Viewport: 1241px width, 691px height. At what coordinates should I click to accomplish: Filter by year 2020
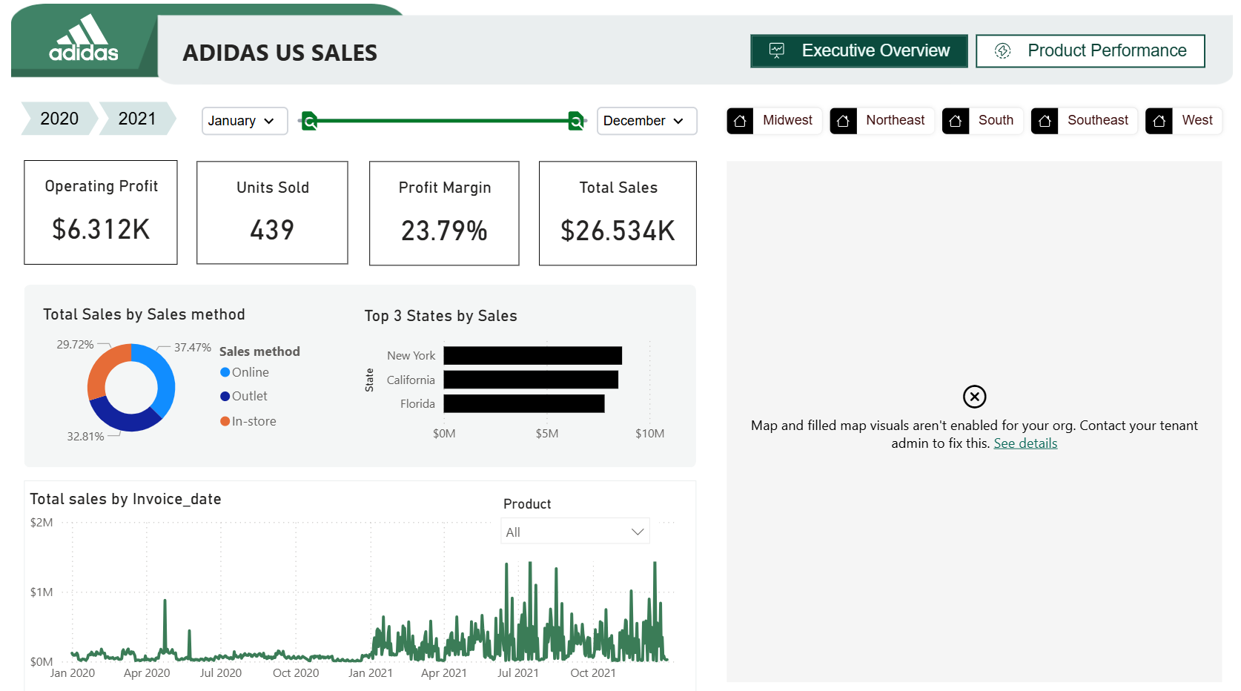click(x=59, y=119)
